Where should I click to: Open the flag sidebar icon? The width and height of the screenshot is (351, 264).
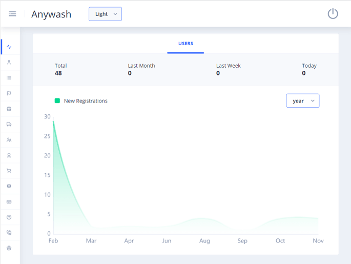click(x=9, y=93)
